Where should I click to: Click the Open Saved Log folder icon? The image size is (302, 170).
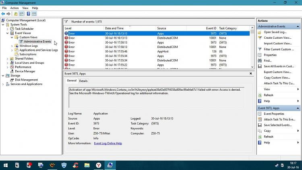(x=260, y=32)
